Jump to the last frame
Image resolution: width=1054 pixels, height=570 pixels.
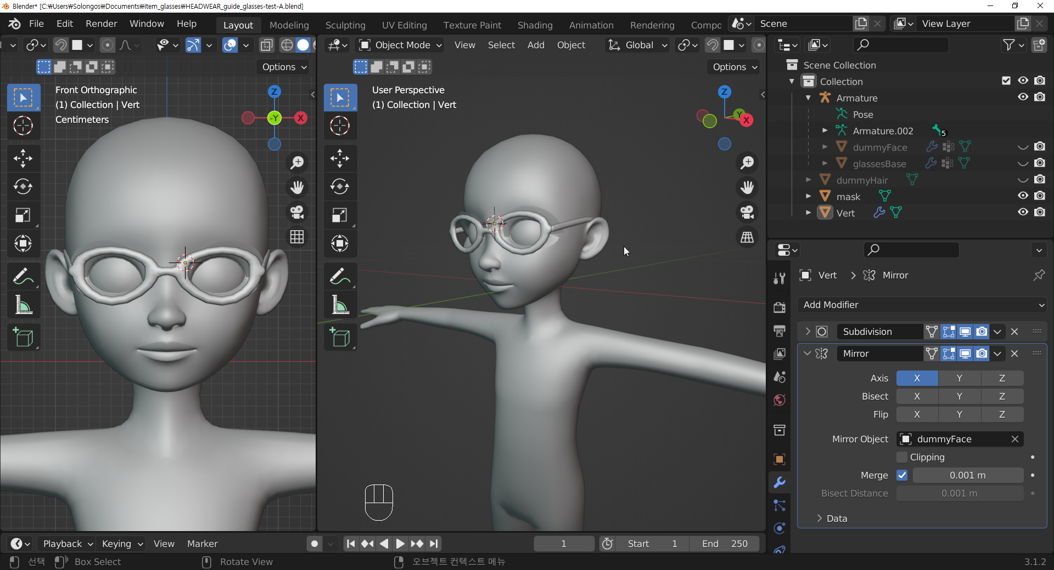pyautogui.click(x=434, y=544)
